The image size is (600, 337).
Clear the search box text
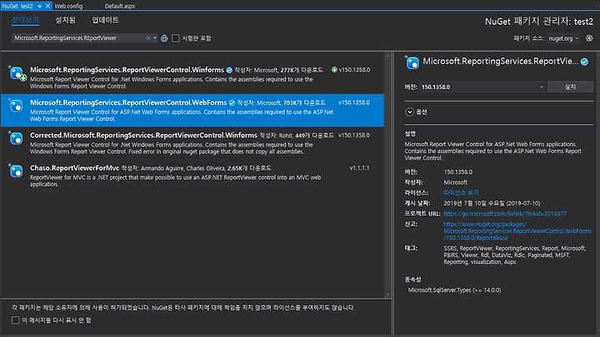point(148,38)
